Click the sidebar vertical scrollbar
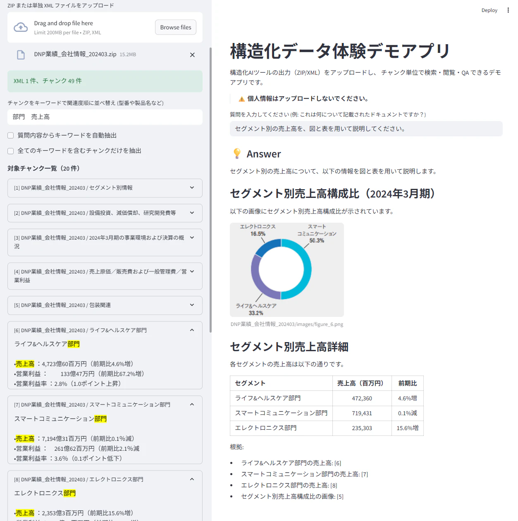This screenshot has height=521, width=518. pos(210,190)
